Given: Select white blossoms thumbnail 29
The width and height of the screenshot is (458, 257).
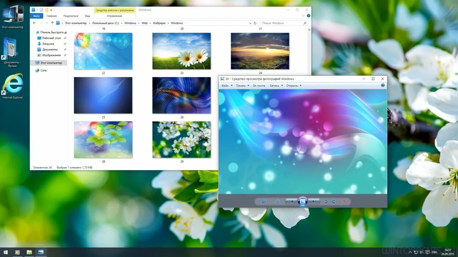Looking at the screenshot, I should point(182,140).
